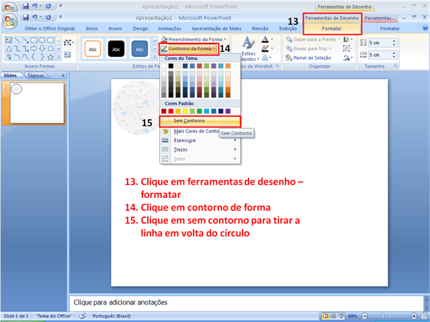This screenshot has height=322, width=430.
Task: Click the spell check status bar icon
Action: [x=82, y=316]
